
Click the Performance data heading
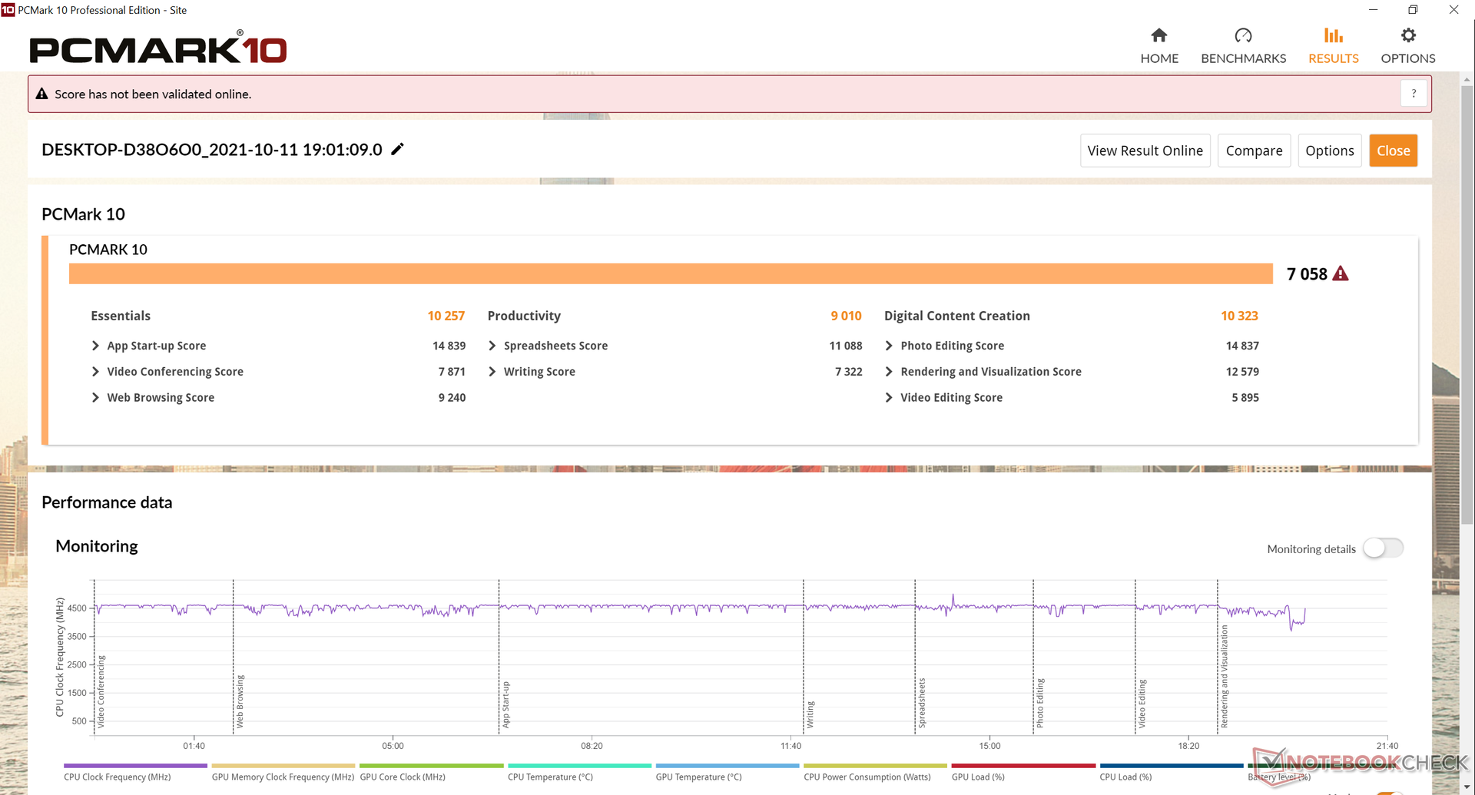point(107,502)
